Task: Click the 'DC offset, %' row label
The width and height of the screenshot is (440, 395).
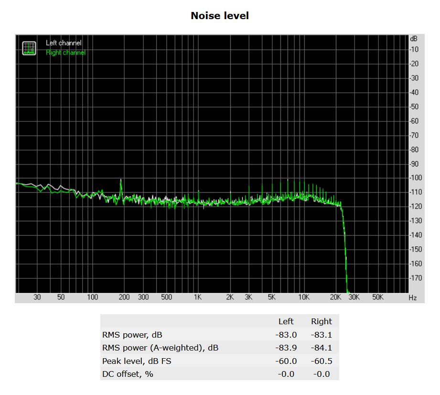Action: pyautogui.click(x=128, y=374)
